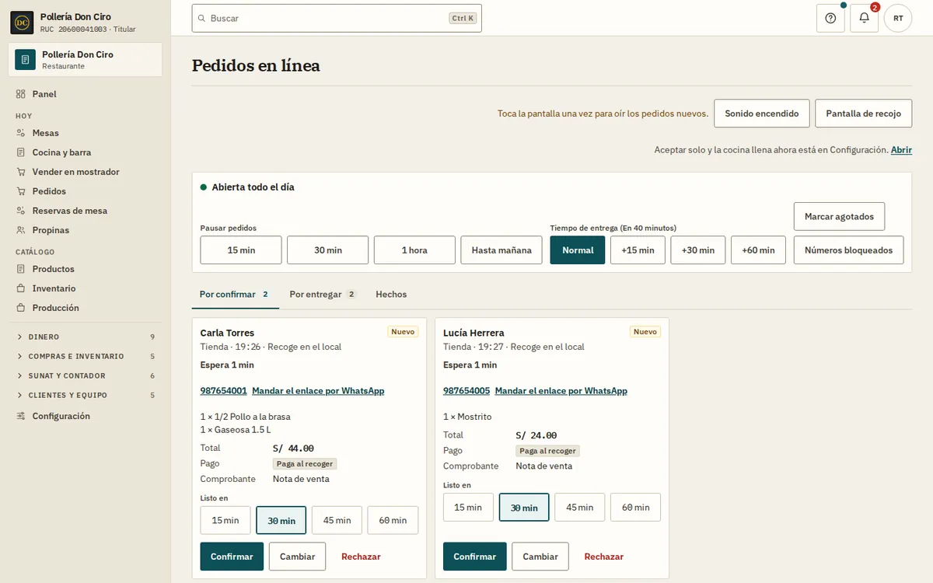Select the Por confirmar tab
Image resolution: width=933 pixels, height=583 pixels.
234,295
